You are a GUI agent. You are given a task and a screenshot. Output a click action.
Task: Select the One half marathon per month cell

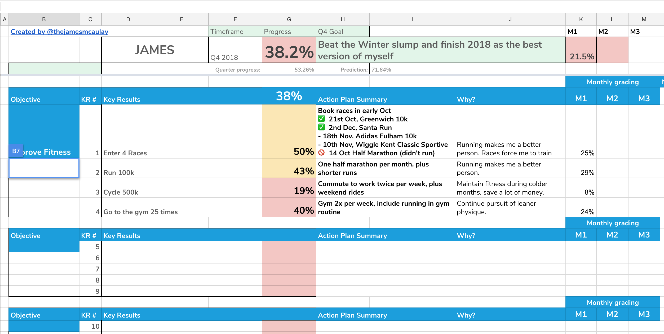386,168
